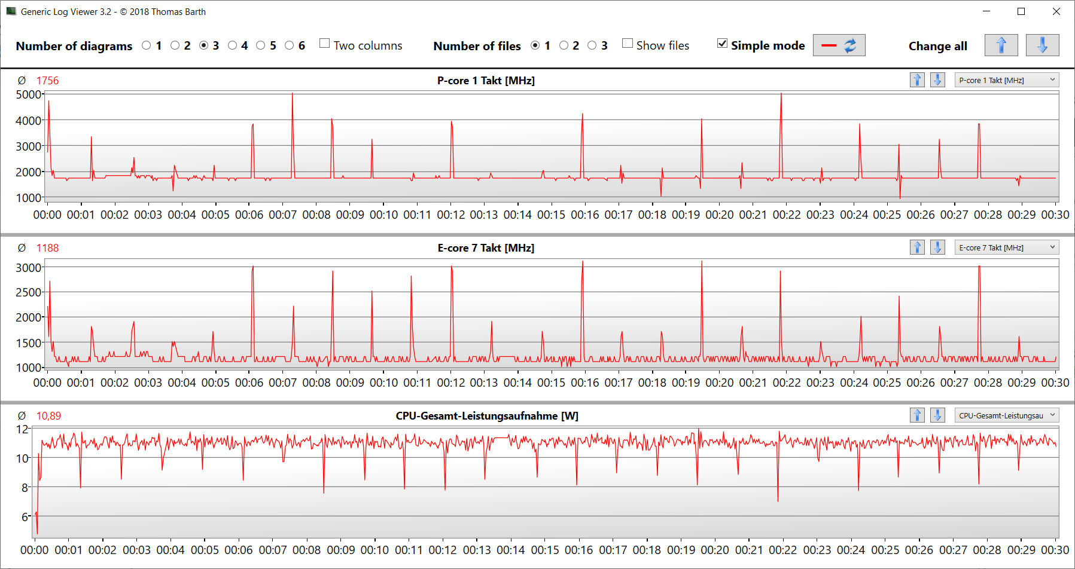The width and height of the screenshot is (1075, 569).
Task: Click the P-core 1 Takt average value 1756
Action: pos(47,81)
